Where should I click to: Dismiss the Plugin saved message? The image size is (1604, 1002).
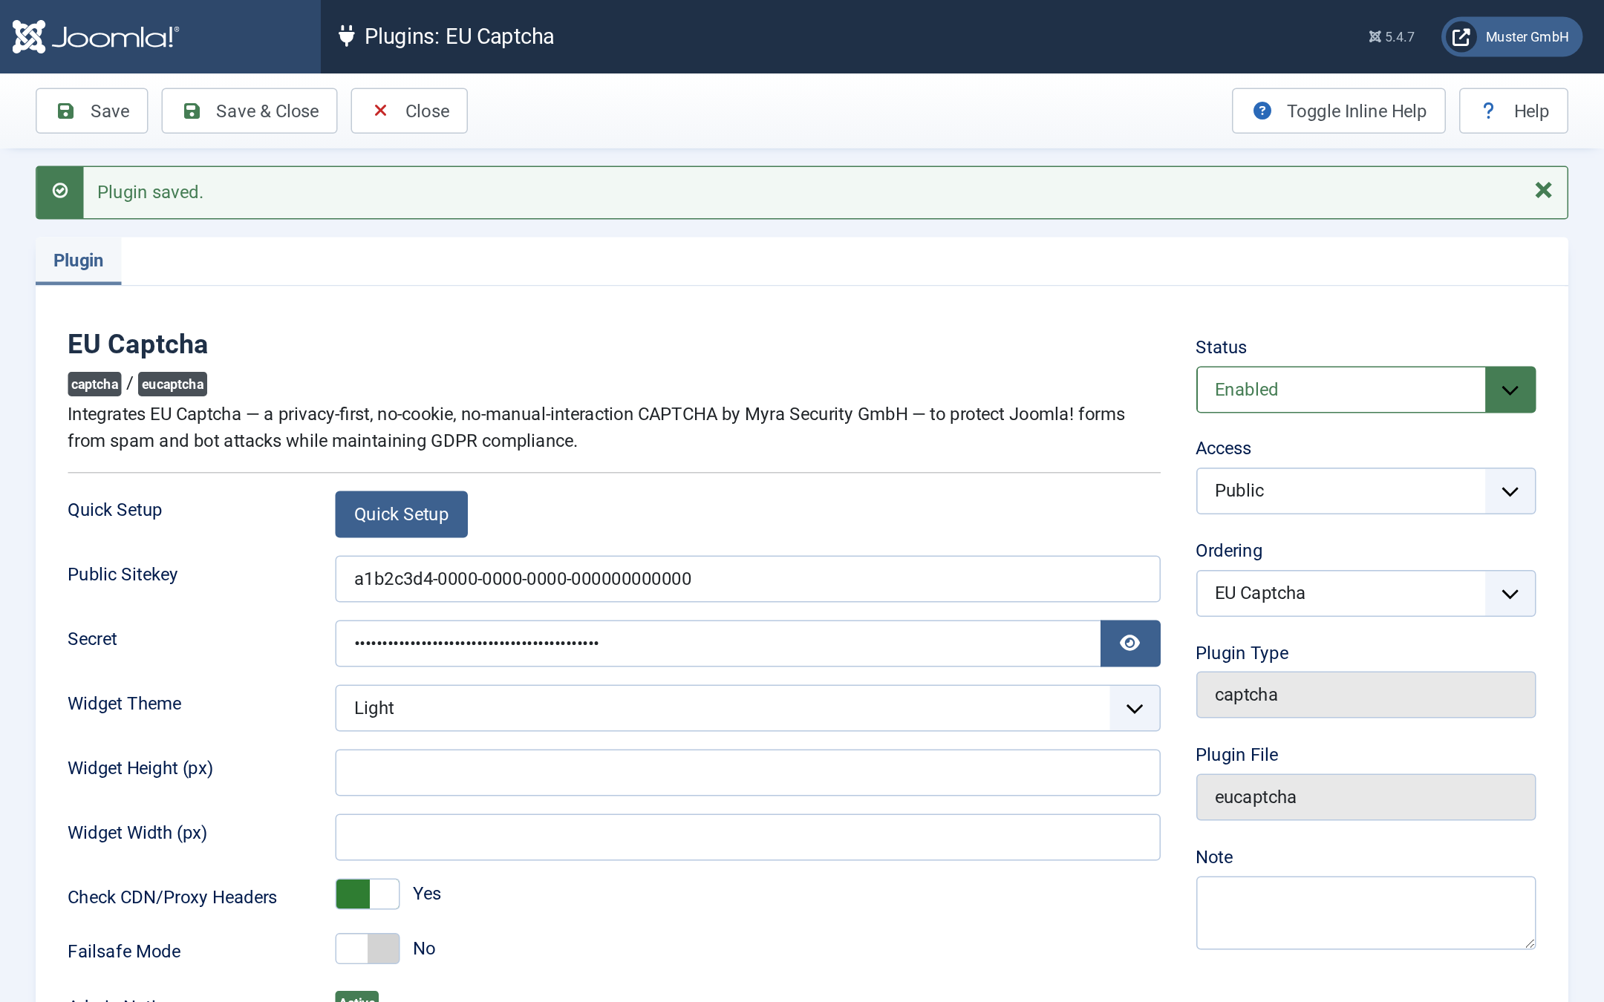click(x=1543, y=191)
